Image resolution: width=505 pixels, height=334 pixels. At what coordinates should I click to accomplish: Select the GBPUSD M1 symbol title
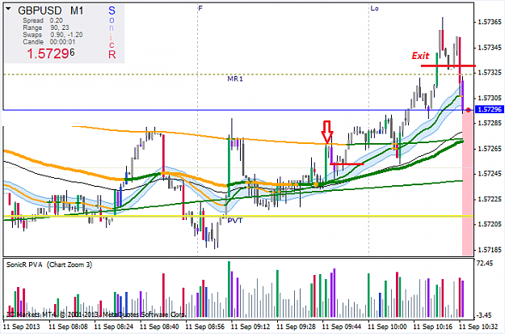click(x=51, y=11)
